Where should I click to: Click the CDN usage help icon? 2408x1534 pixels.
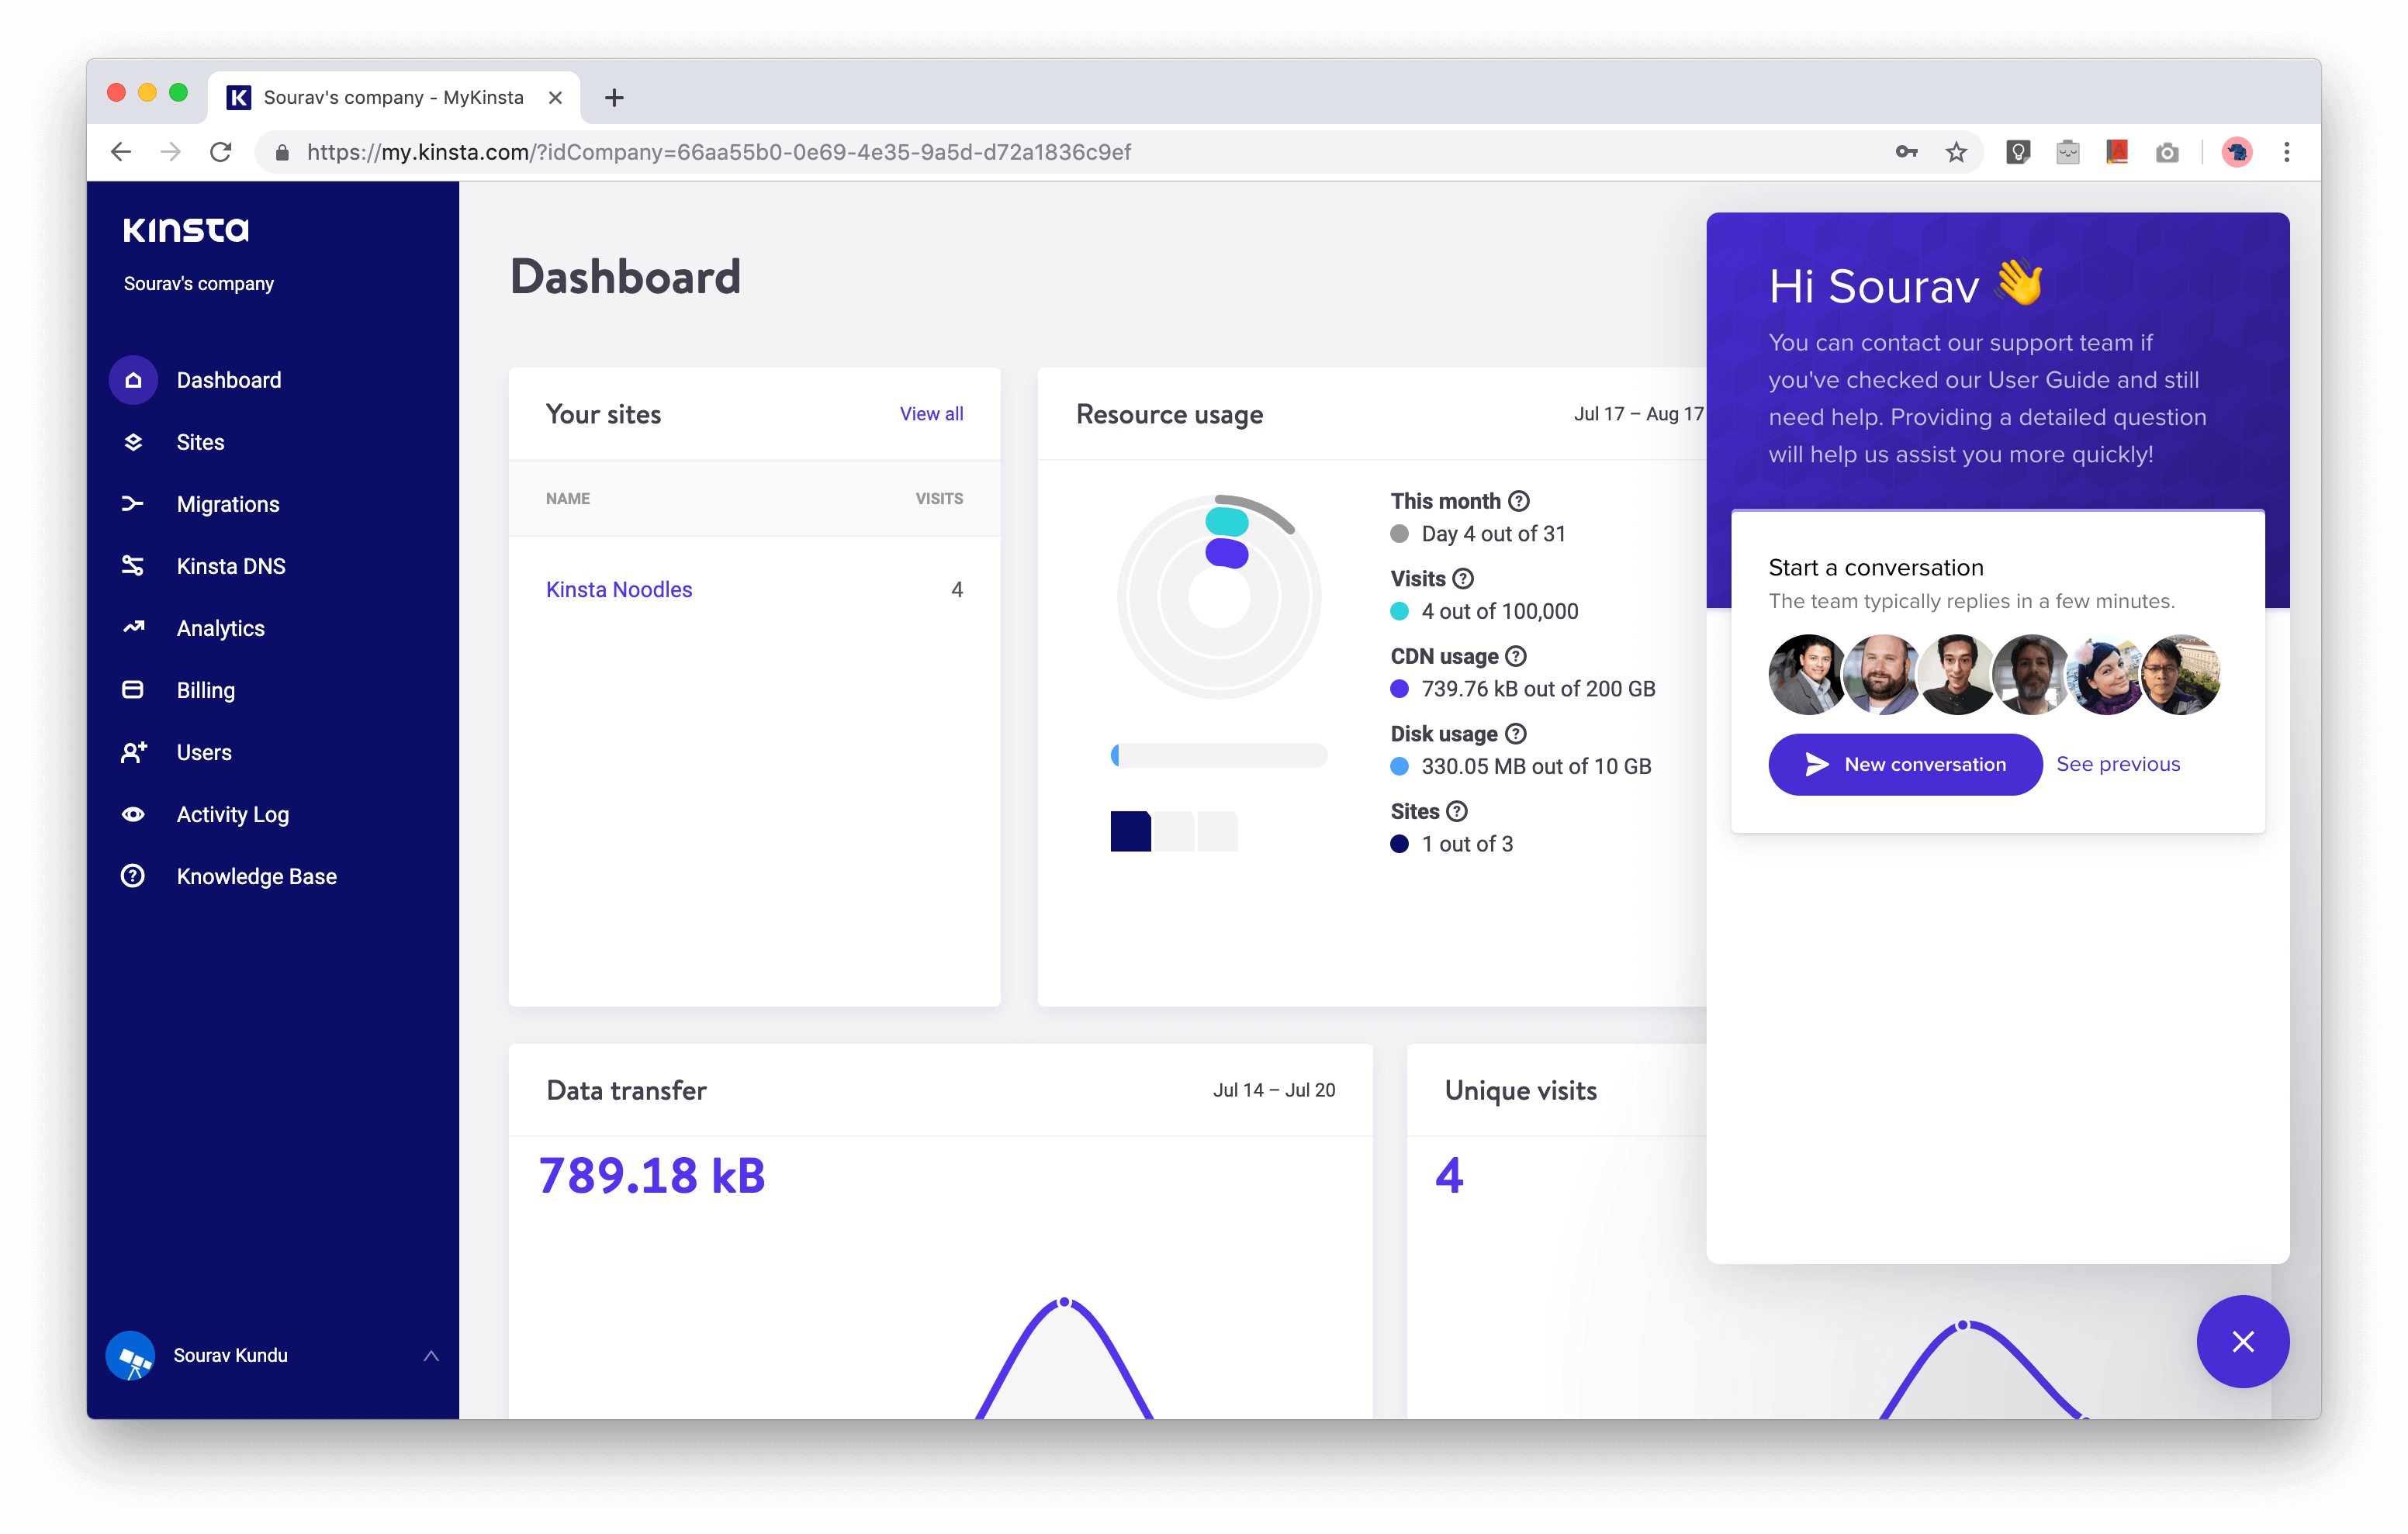(1516, 656)
